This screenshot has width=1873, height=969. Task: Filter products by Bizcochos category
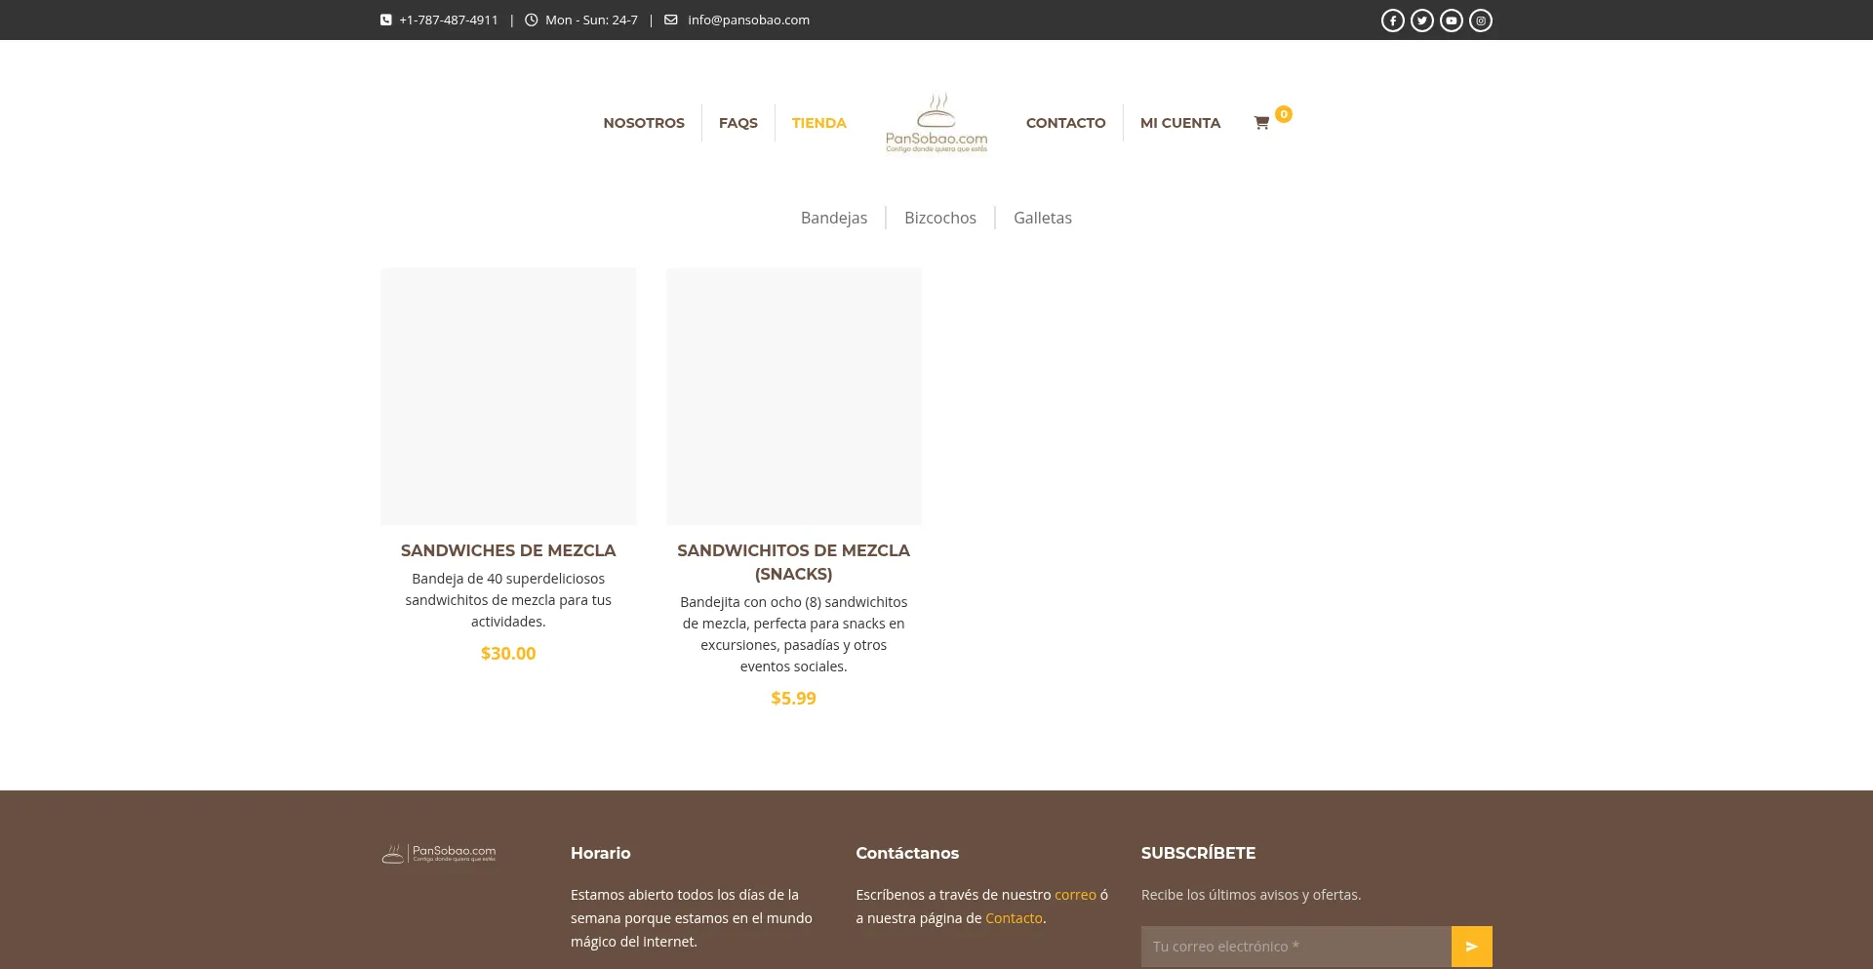click(x=939, y=218)
